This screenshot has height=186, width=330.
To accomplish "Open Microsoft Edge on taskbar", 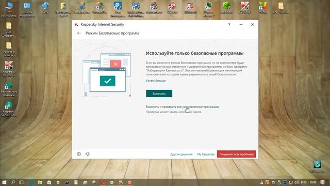I will pos(31,182).
